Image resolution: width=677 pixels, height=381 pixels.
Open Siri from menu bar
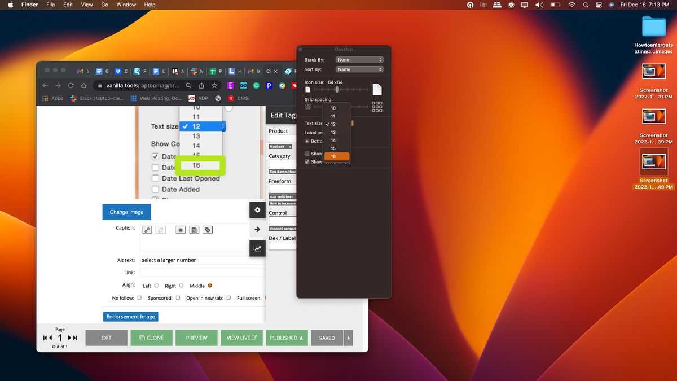point(612,5)
